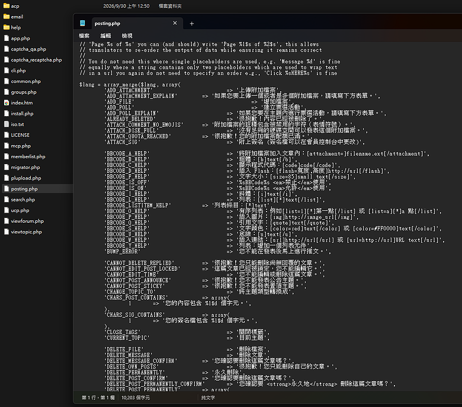
Task: Place cursor on the '$lang = array_merge' line
Action: click(x=130, y=85)
